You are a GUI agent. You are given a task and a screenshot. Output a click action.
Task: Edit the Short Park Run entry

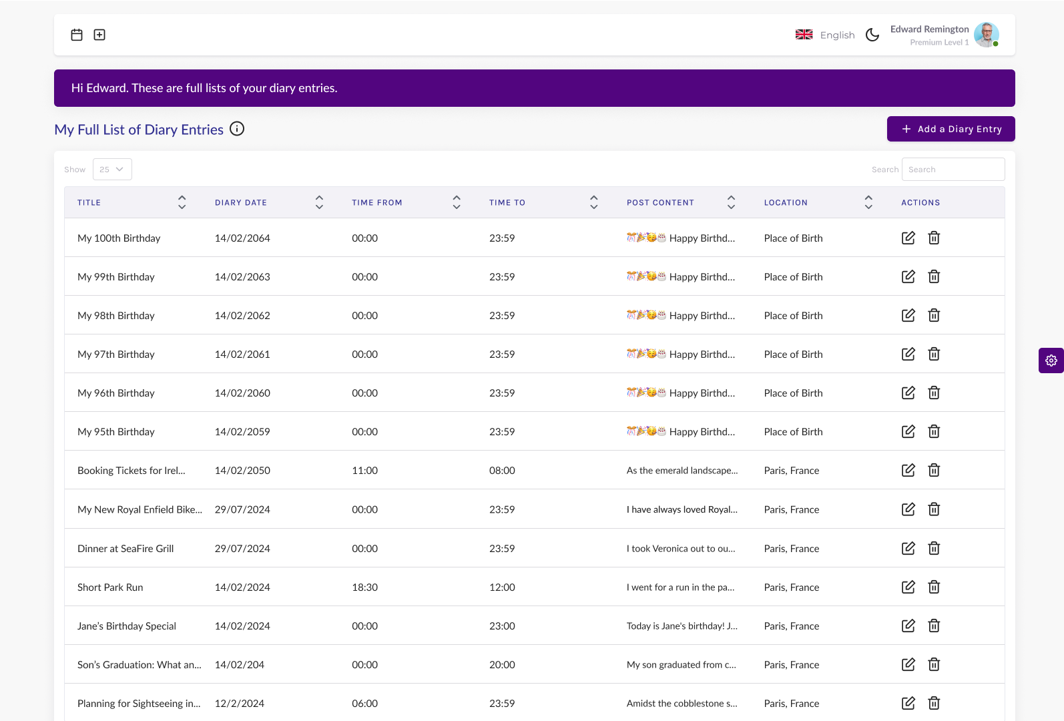(x=908, y=587)
